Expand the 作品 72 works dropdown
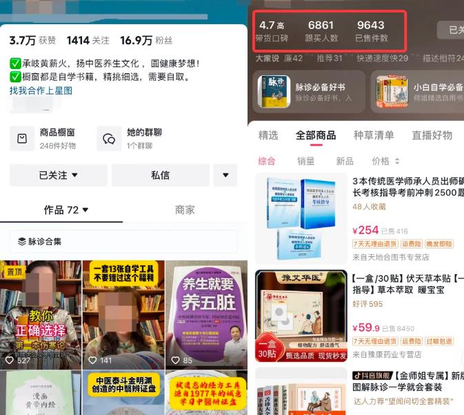This screenshot has height=415, width=464. tap(66, 210)
